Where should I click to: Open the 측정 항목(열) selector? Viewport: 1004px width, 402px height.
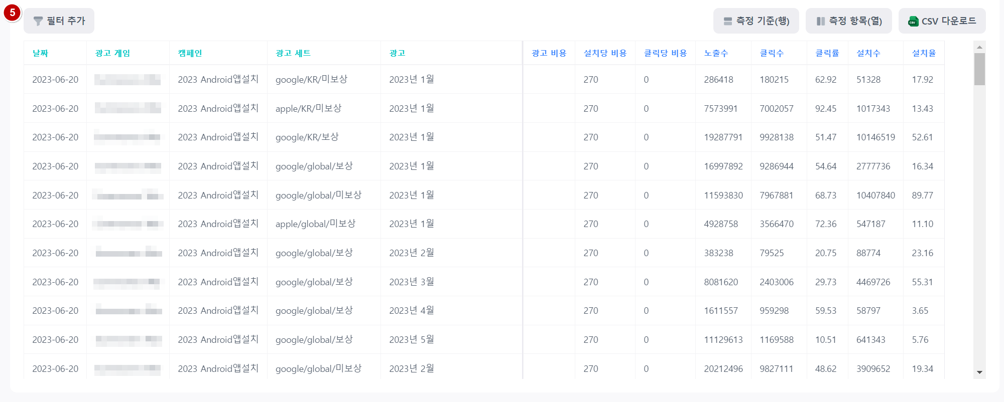[x=849, y=21]
